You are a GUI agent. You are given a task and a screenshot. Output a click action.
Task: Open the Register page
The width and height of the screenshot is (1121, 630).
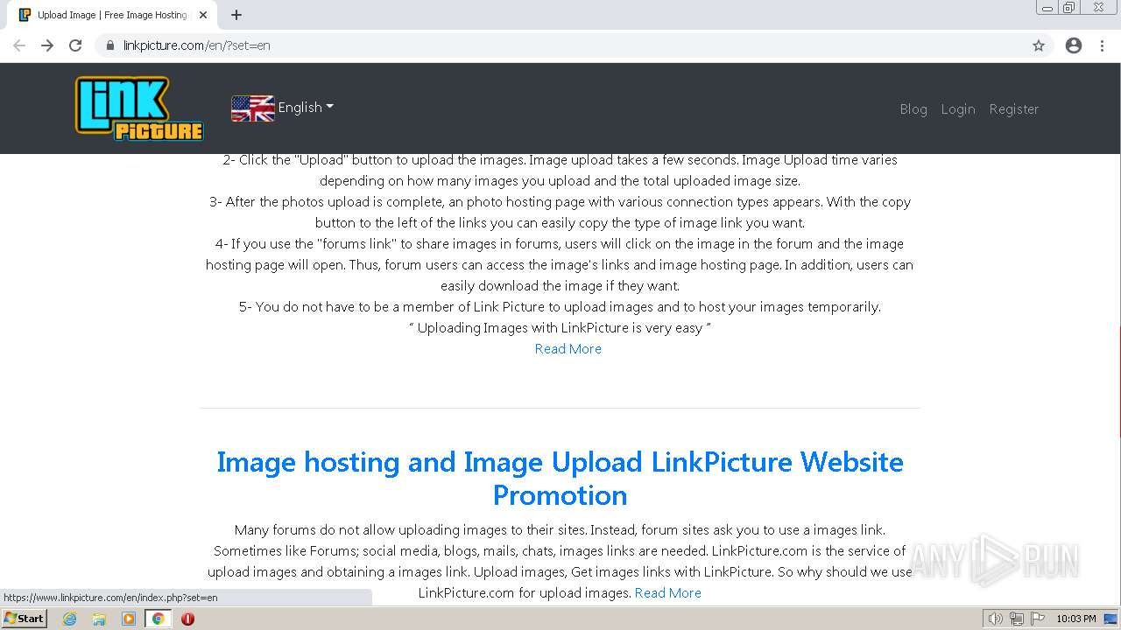click(x=1014, y=108)
